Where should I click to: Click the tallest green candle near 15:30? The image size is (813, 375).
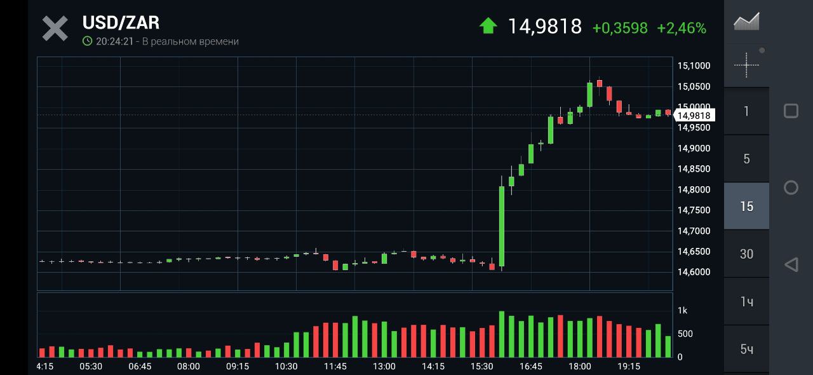pos(502,226)
